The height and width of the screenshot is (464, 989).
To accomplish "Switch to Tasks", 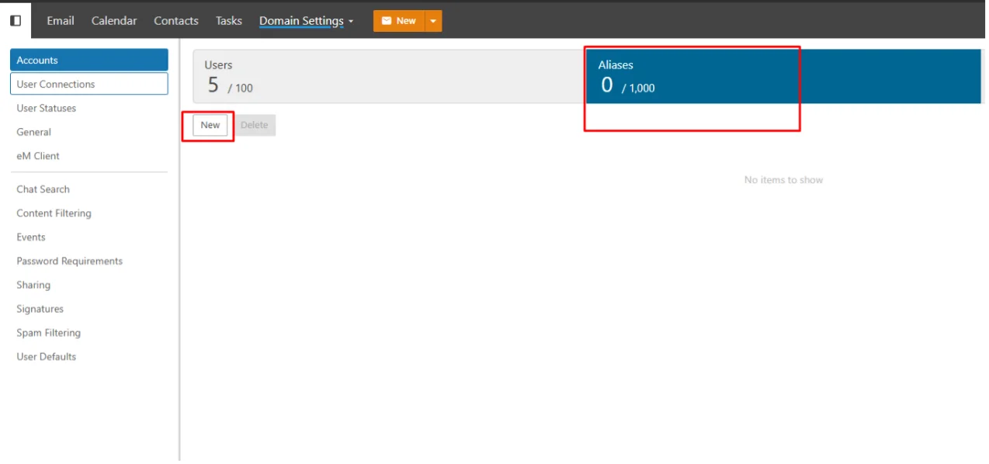I will [x=229, y=21].
